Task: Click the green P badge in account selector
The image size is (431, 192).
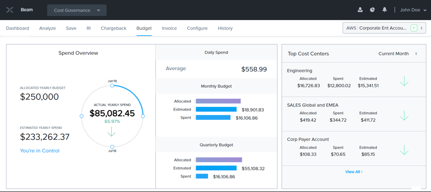Action: (x=414, y=28)
